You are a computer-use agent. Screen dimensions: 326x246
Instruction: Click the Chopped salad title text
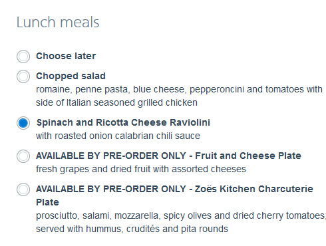[x=71, y=76]
